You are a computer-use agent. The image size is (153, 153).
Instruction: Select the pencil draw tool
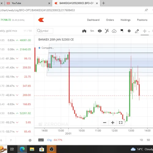137,31
